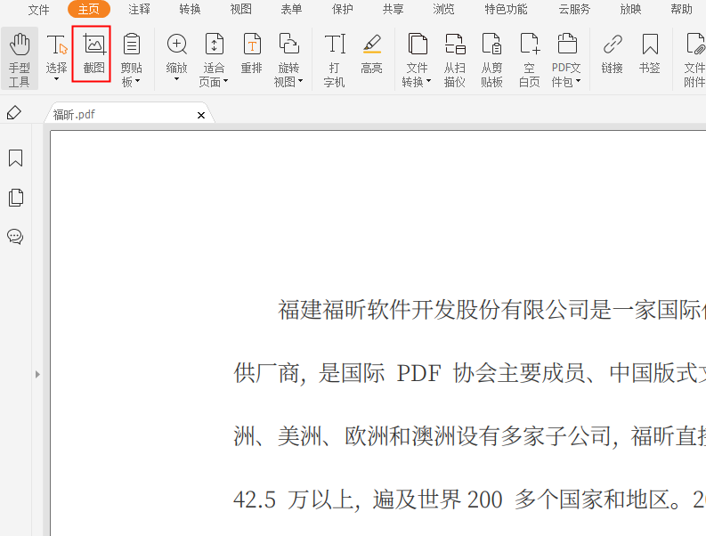Click the Link tool (链接)
The image size is (706, 536).
tap(612, 53)
